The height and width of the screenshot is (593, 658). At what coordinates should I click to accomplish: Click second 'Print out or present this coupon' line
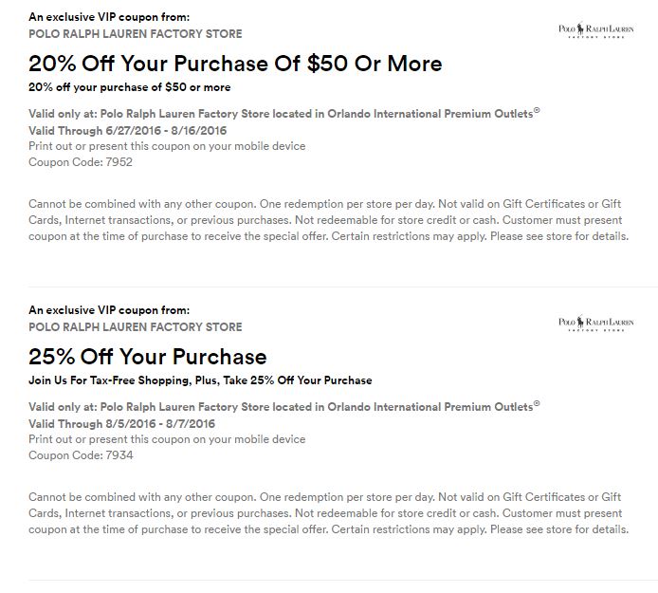pyautogui.click(x=167, y=439)
